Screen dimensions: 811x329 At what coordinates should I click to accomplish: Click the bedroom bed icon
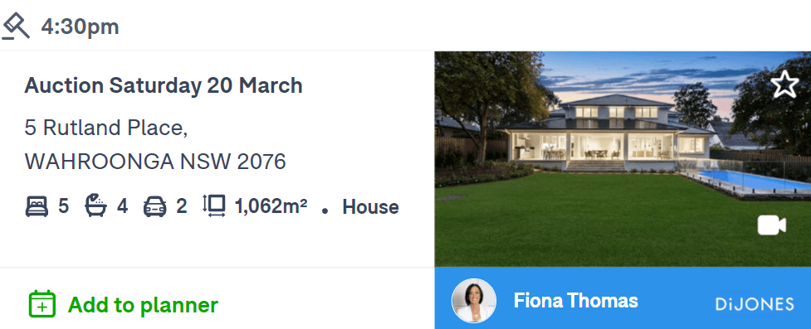point(37,206)
